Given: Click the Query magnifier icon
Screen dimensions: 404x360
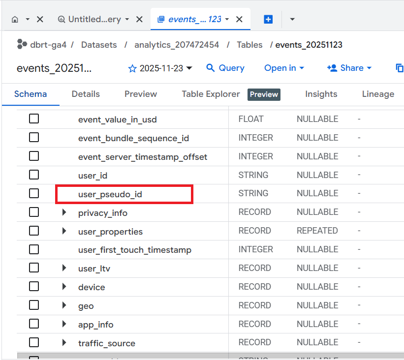Looking at the screenshot, I should (x=211, y=68).
